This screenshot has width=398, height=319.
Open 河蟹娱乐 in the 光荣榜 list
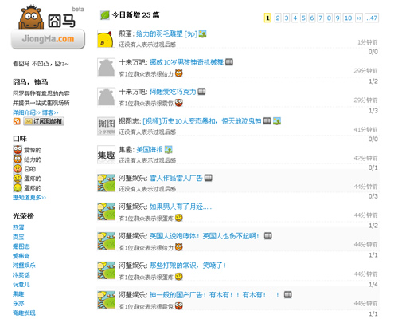click(x=24, y=266)
